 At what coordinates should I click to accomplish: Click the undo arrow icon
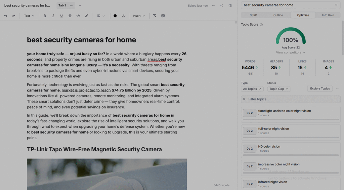tap(6, 16)
